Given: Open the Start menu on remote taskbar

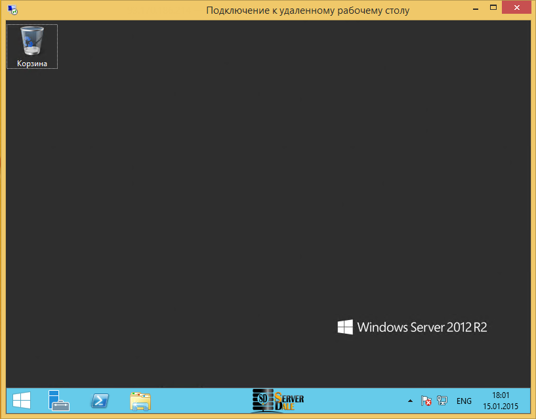Looking at the screenshot, I should tap(22, 400).
